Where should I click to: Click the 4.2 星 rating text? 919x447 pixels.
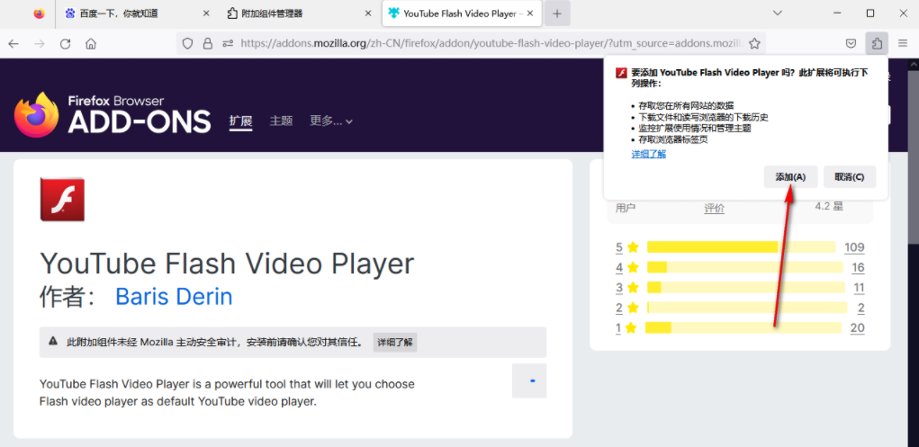(829, 206)
